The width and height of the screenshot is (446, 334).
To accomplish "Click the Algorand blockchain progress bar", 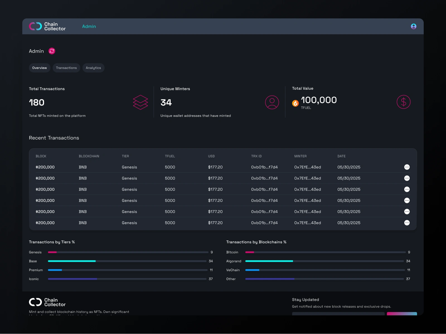I will 325,261.
